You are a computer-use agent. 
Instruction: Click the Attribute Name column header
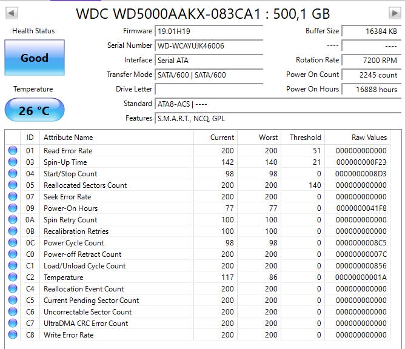(x=116, y=138)
